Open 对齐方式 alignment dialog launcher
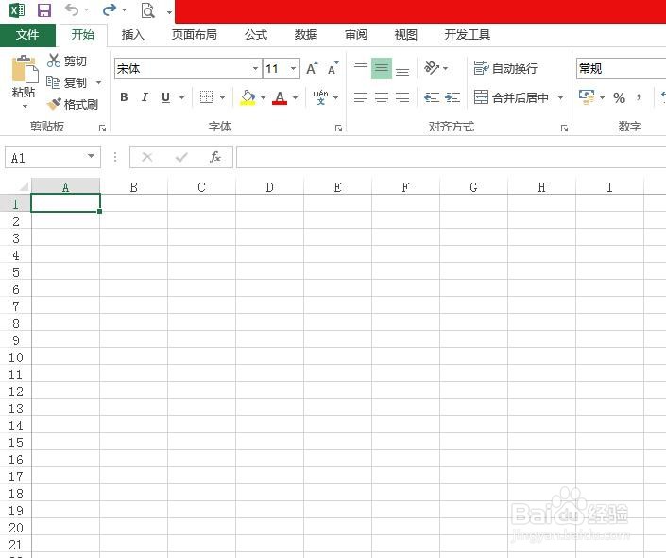This screenshot has width=666, height=558. 564,128
